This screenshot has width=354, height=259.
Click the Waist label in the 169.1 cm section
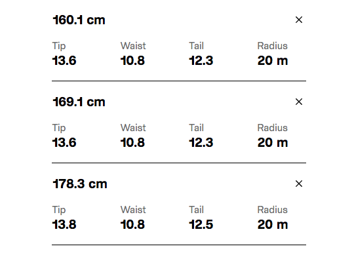point(133,128)
